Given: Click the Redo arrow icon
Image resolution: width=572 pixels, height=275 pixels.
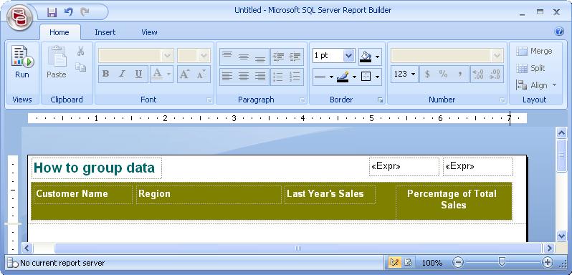Looking at the screenshot, I should click(85, 11).
